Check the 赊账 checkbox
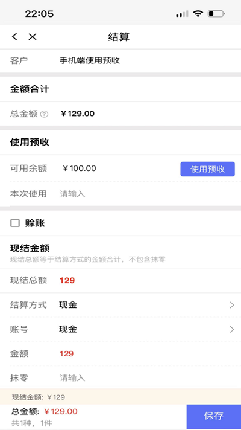The height and width of the screenshot is (430, 241). coord(15,223)
